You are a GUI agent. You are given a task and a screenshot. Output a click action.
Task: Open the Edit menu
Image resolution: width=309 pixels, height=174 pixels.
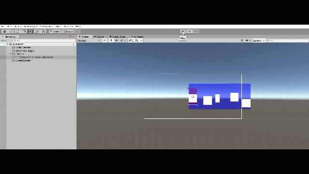pyautogui.click(x=10, y=27)
